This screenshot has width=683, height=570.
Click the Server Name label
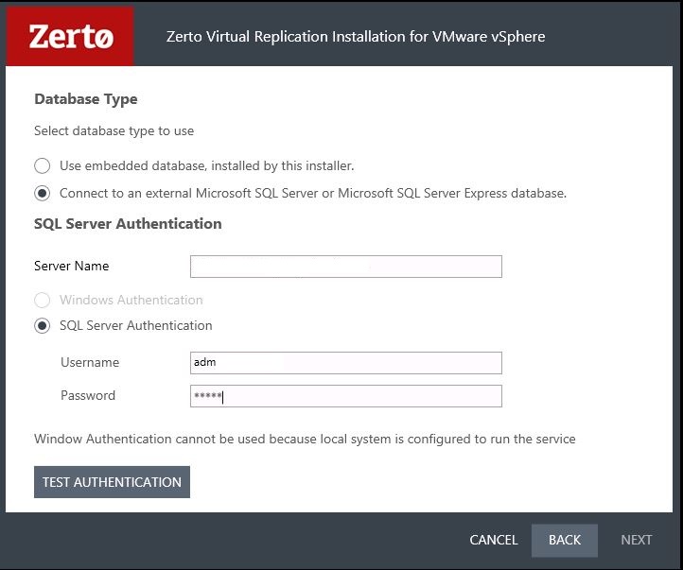point(72,266)
